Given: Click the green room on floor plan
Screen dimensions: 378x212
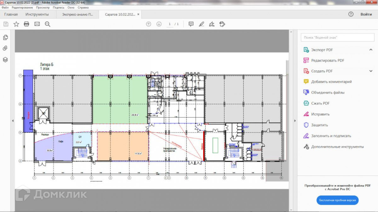Looking at the screenshot, I should coord(120,99).
